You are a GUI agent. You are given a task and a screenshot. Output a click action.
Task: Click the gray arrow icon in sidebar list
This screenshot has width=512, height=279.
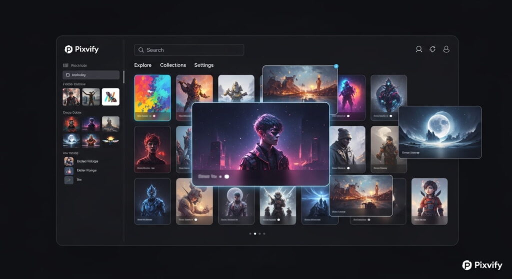[x=68, y=180]
